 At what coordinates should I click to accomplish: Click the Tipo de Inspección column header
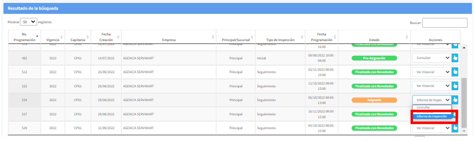280,40
